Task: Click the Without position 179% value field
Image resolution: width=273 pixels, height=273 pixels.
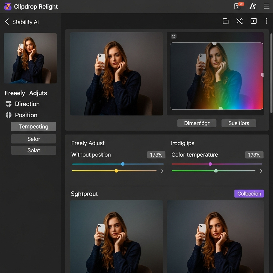Action: [156, 155]
